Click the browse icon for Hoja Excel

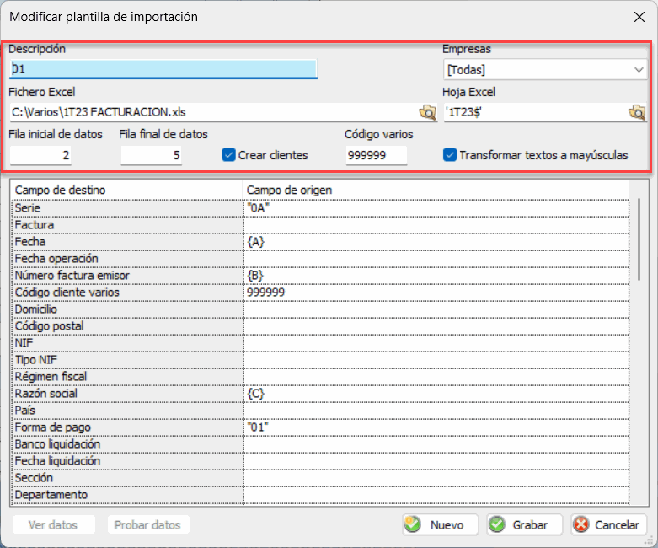(637, 112)
